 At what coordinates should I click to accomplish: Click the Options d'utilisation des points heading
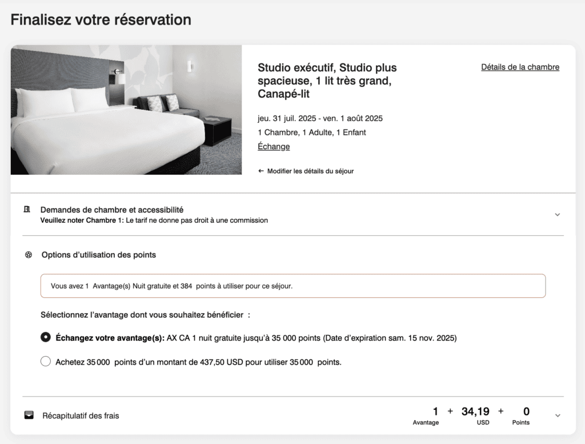(99, 255)
